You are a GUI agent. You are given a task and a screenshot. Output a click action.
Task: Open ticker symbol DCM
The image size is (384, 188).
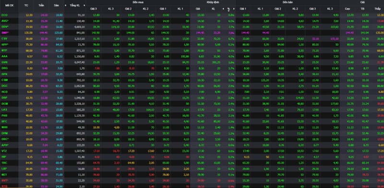coord(4,103)
